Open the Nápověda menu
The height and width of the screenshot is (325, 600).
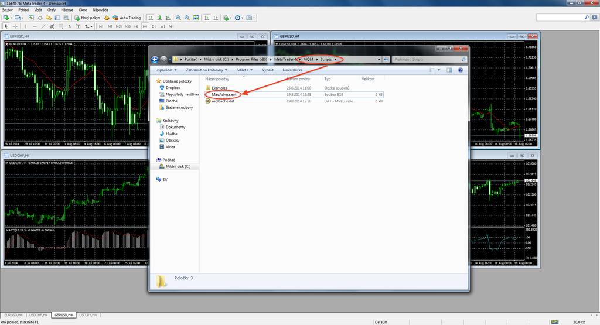pyautogui.click(x=100, y=10)
